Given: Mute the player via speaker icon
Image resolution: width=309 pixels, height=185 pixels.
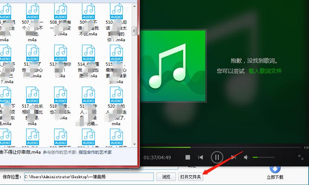Looking at the screenshot, I should point(246,157).
